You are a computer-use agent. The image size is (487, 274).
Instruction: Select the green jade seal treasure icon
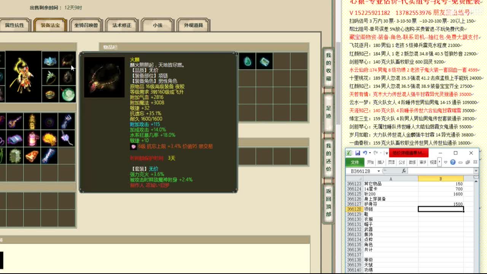click(x=15, y=156)
